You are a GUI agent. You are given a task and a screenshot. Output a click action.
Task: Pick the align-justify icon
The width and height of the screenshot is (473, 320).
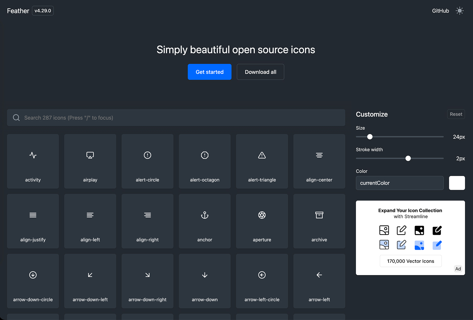point(33,221)
